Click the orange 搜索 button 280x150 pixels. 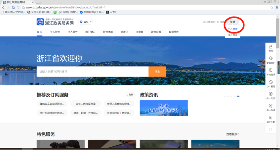(157, 71)
